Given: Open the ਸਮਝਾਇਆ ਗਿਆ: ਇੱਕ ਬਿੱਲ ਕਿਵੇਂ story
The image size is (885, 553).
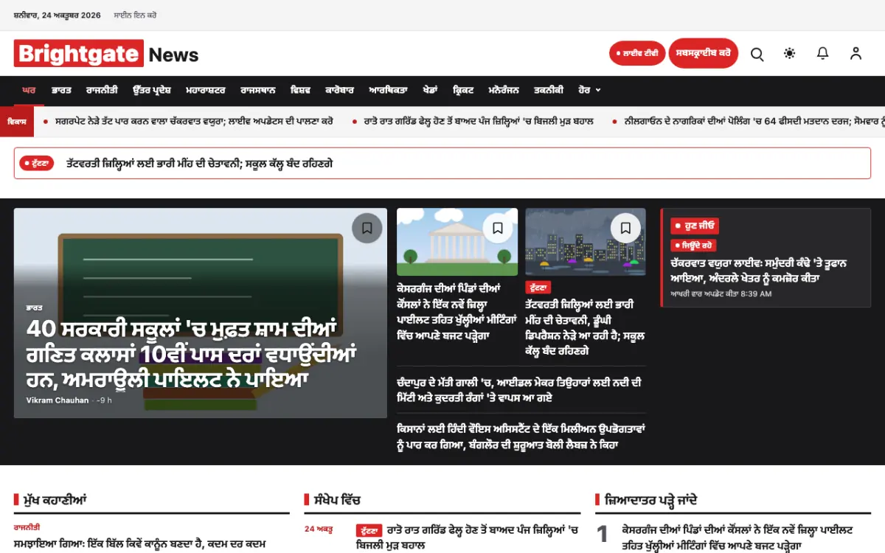Looking at the screenshot, I should (x=139, y=544).
